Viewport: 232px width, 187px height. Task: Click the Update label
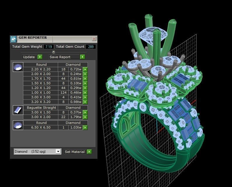click(29, 57)
